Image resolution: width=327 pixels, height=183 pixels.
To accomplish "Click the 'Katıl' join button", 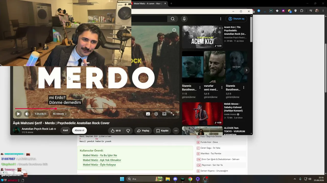I will tap(65, 130).
